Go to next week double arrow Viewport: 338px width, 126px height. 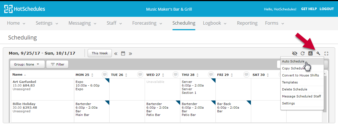tap(130, 53)
